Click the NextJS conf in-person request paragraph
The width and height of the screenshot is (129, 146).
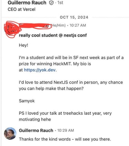point(71,85)
